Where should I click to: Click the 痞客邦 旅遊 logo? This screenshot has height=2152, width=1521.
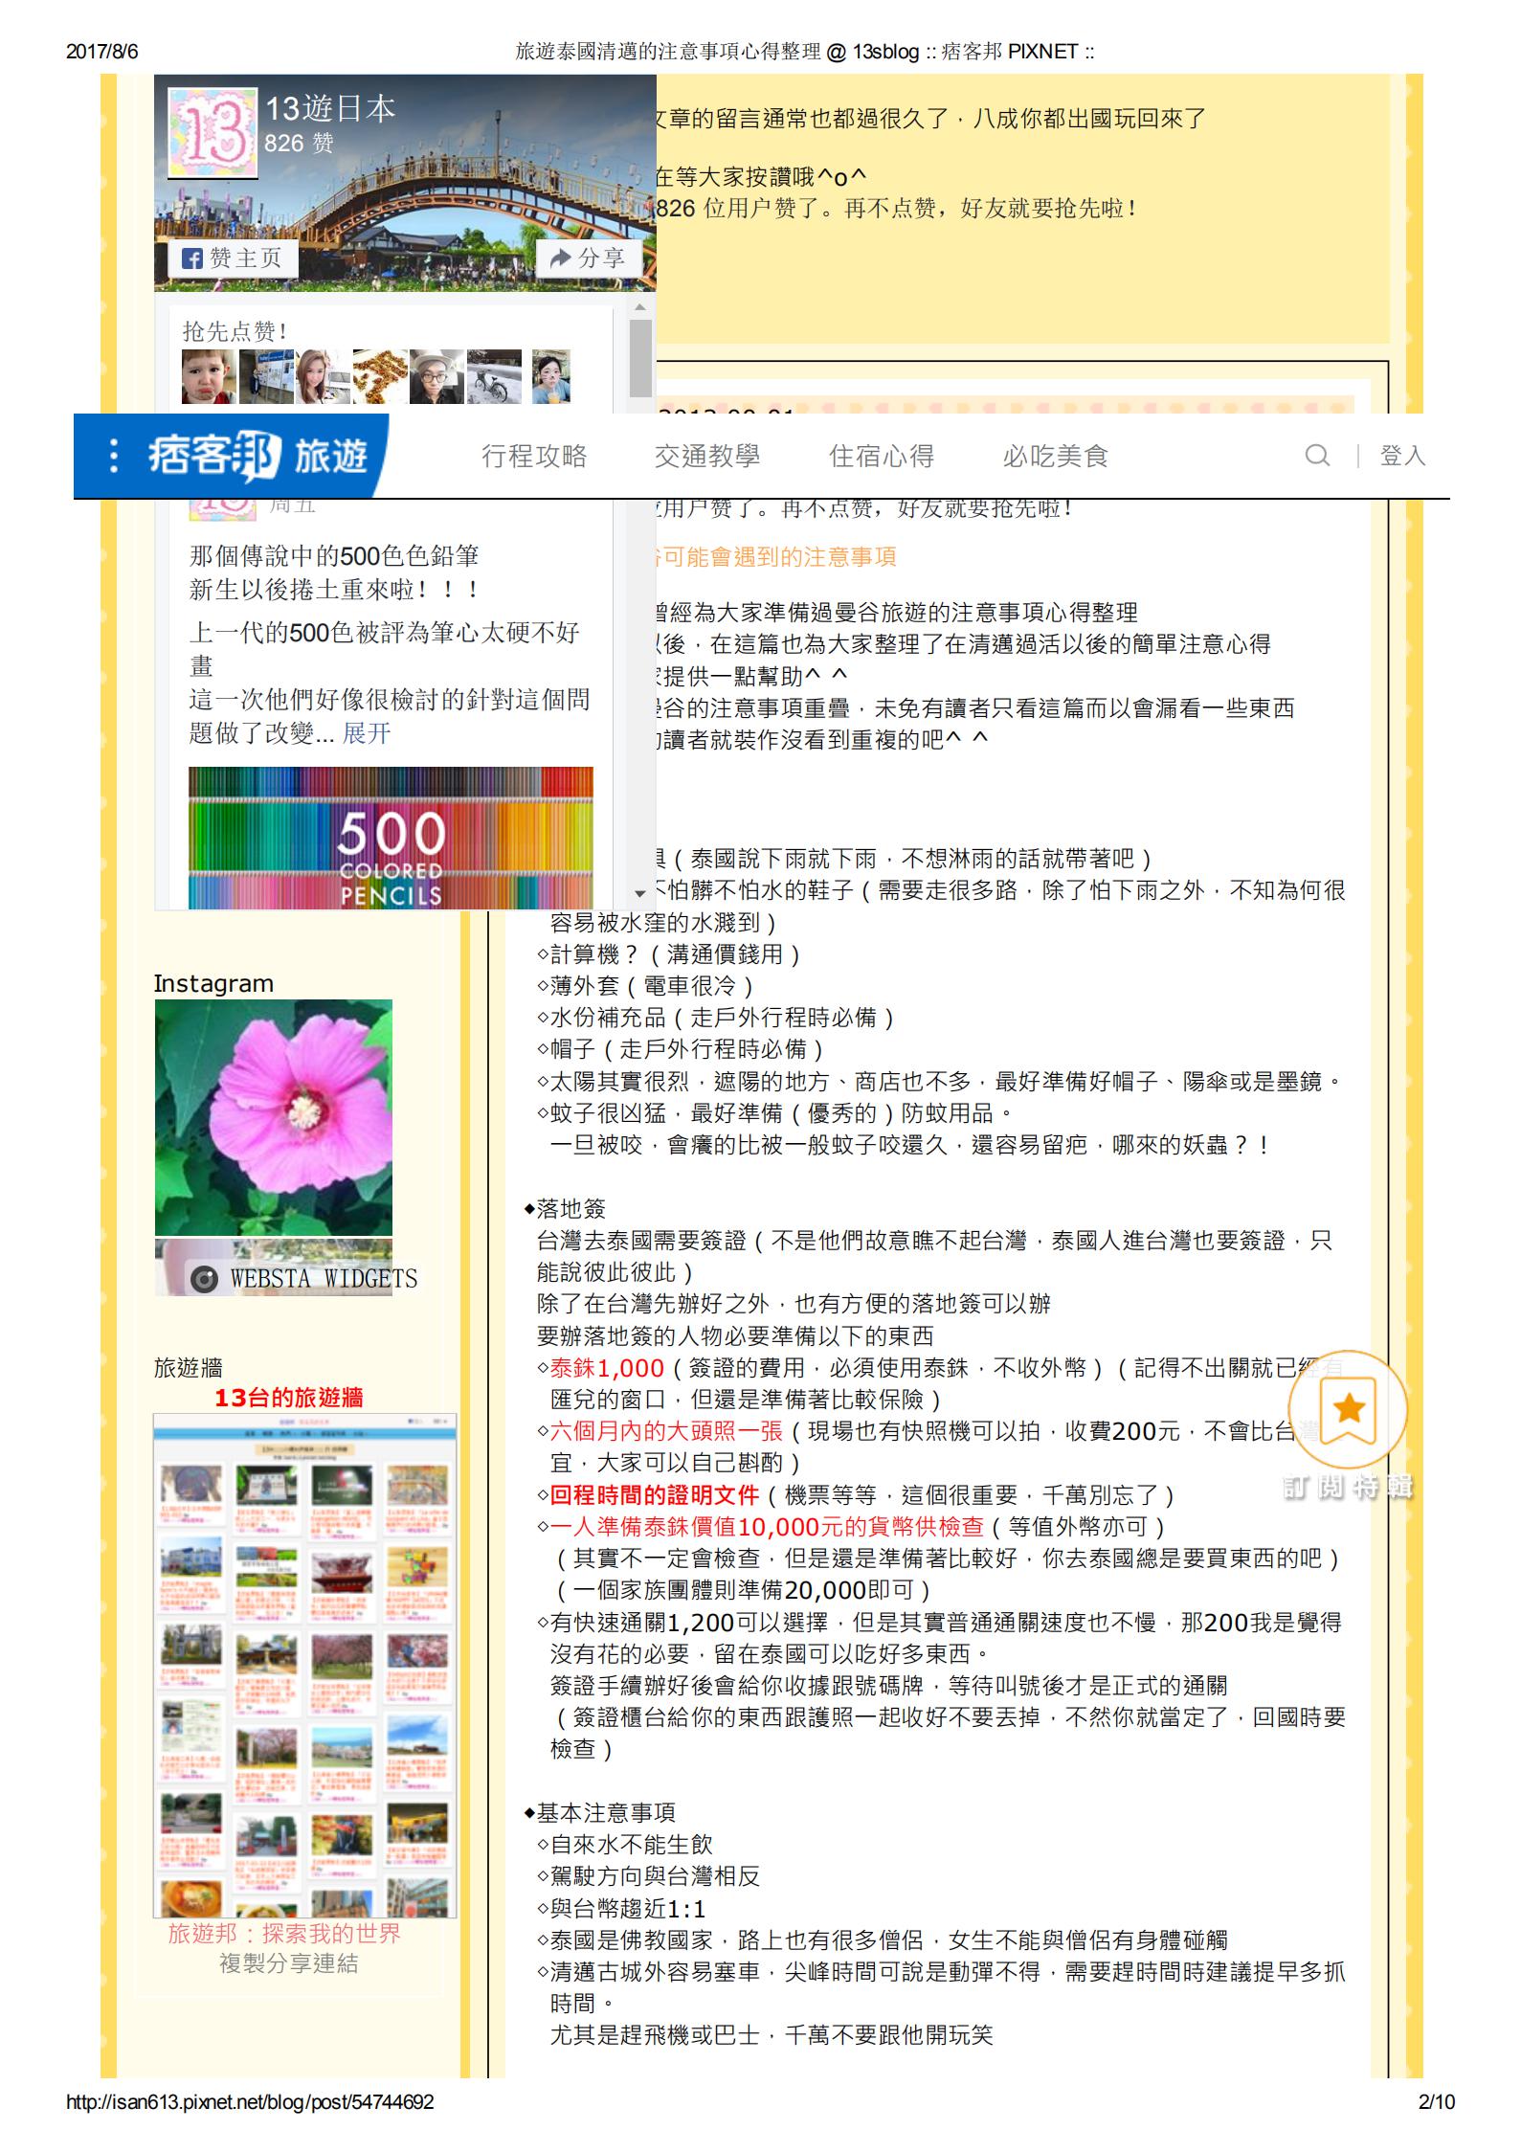coord(257,457)
